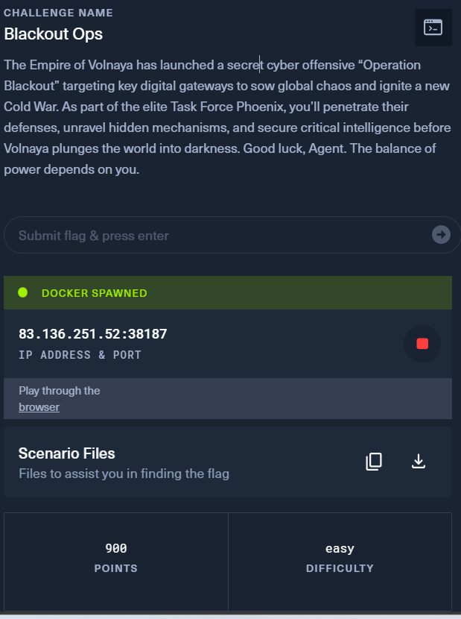This screenshot has width=461, height=619.
Task: Click the DIFFICULTY caption label
Action: click(340, 568)
